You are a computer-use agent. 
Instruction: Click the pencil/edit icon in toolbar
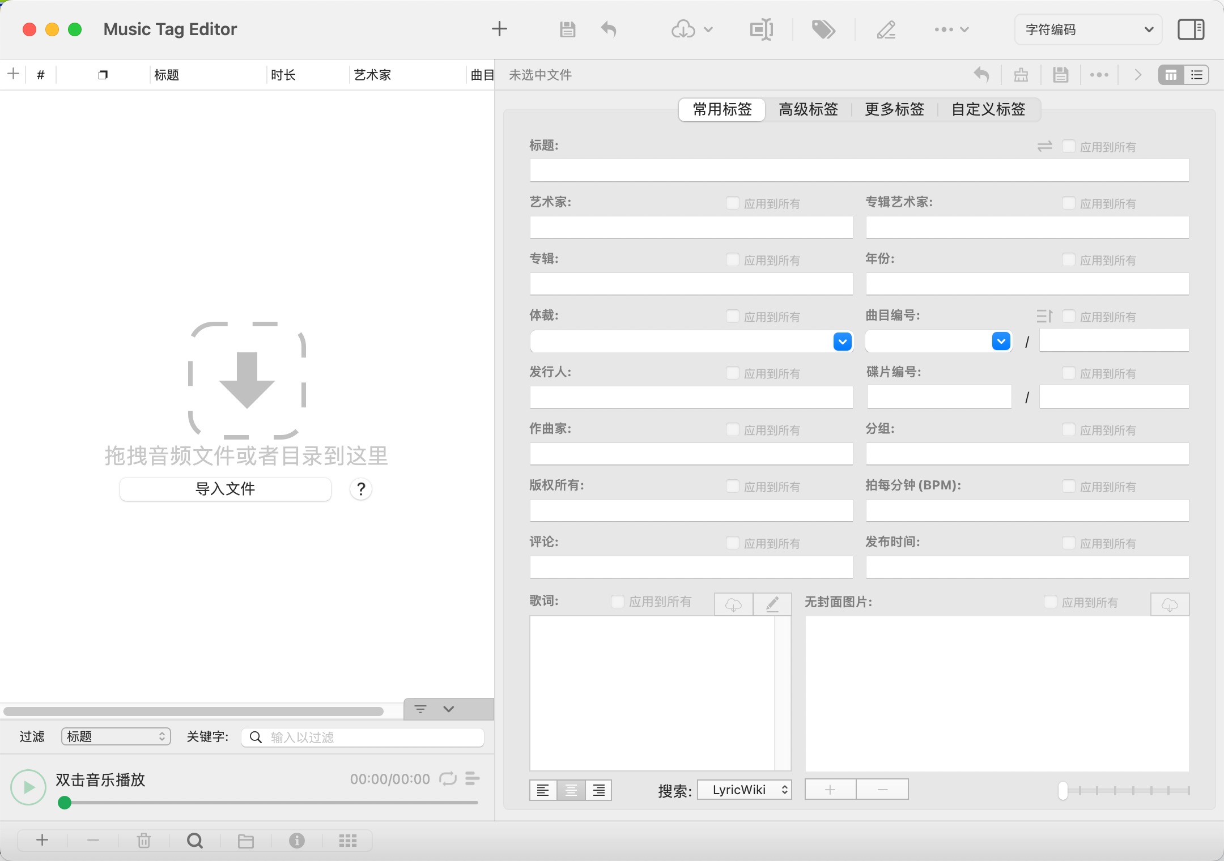pos(886,29)
